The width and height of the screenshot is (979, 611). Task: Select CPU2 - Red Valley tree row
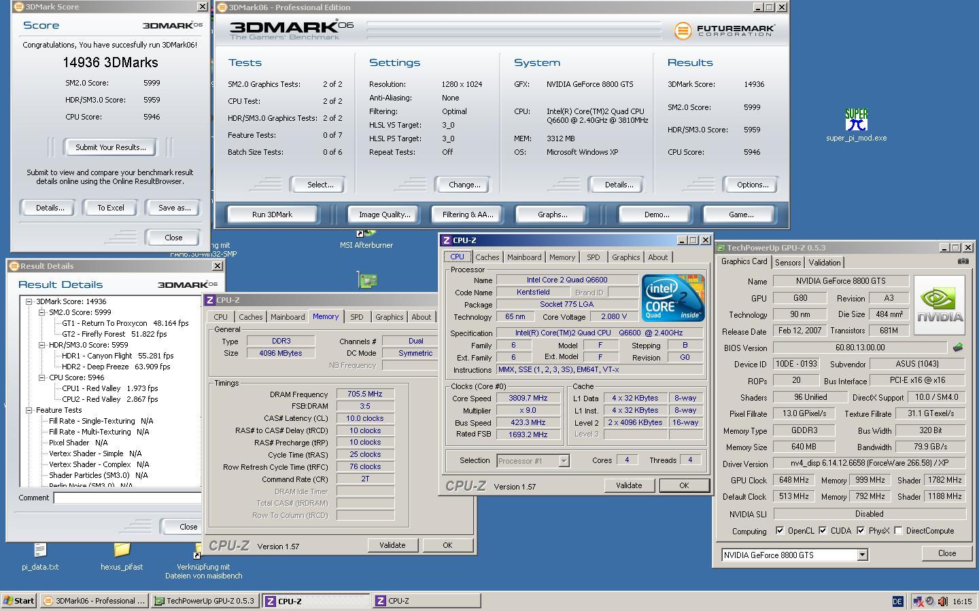[x=109, y=399]
